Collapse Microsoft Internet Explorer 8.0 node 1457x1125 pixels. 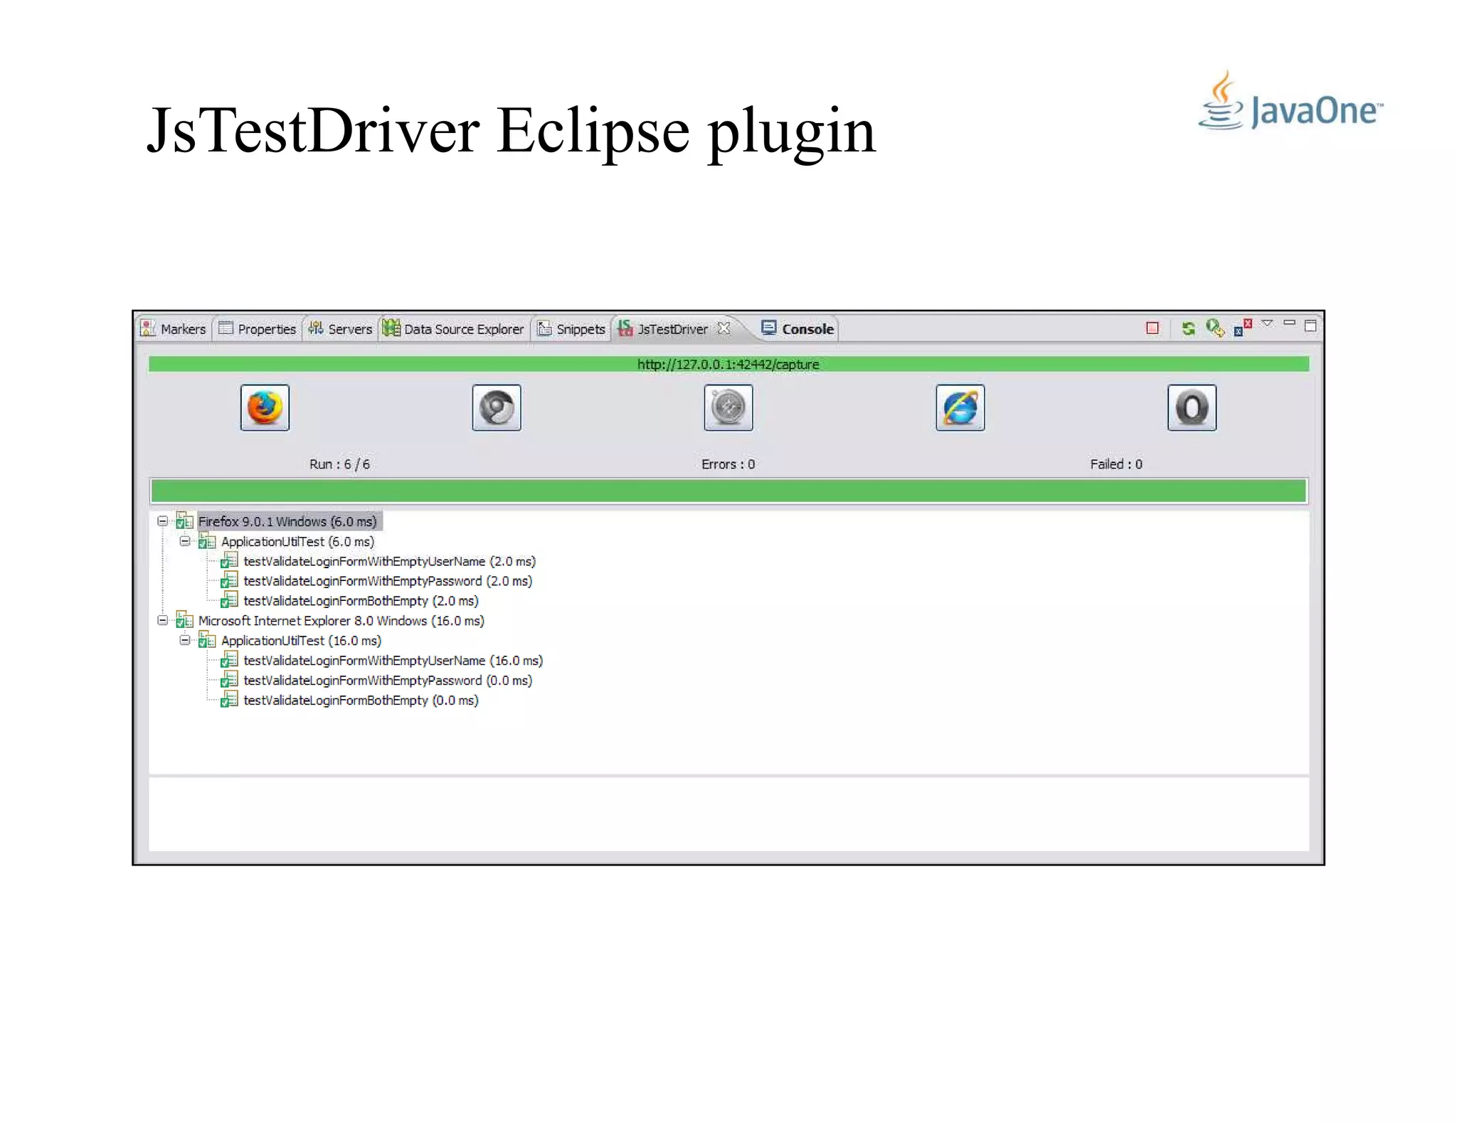point(162,621)
